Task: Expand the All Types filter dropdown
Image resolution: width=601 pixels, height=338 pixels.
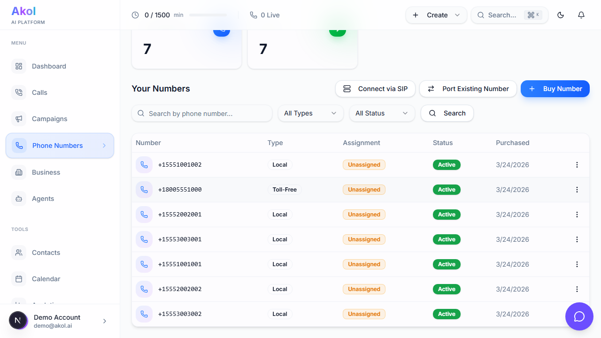Action: click(x=310, y=113)
